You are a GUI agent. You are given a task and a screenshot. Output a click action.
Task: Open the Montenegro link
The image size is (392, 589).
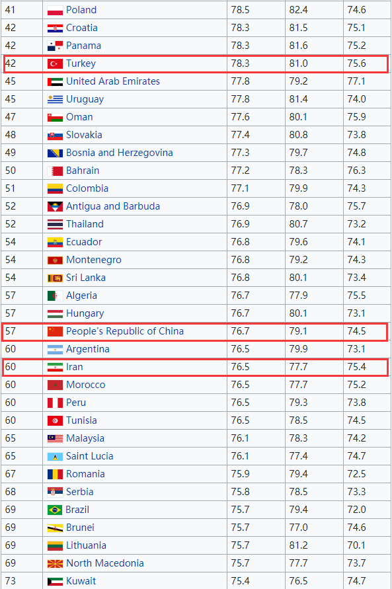click(93, 260)
